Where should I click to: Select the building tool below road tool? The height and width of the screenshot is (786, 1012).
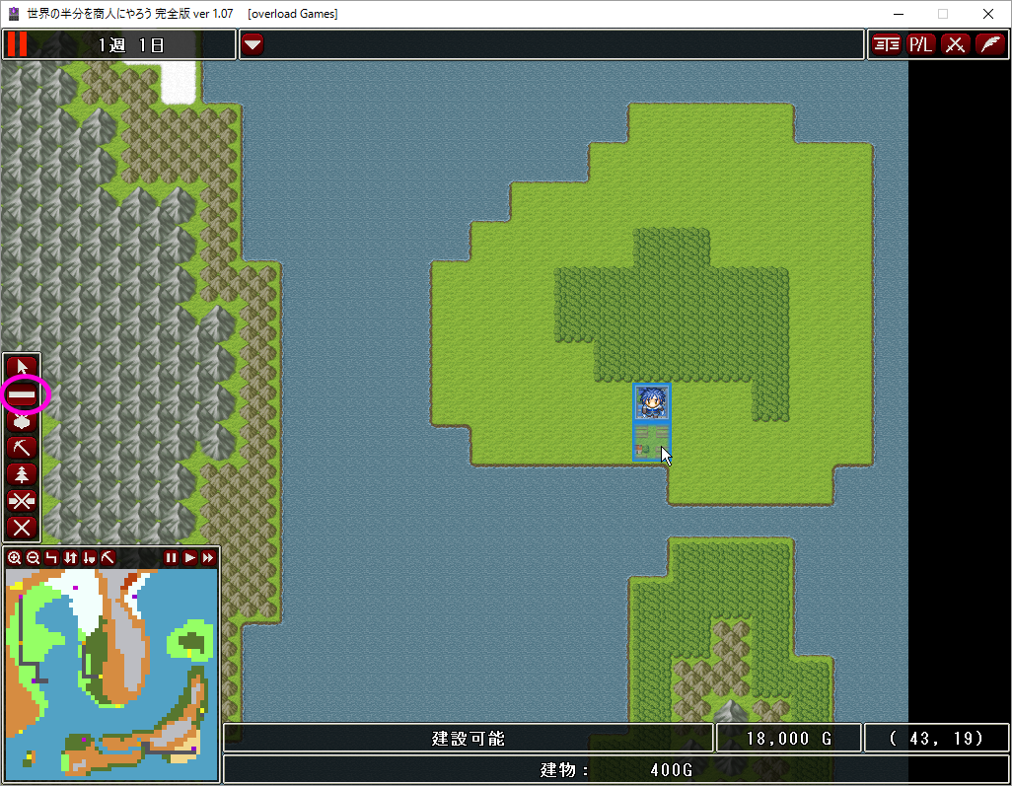(22, 421)
